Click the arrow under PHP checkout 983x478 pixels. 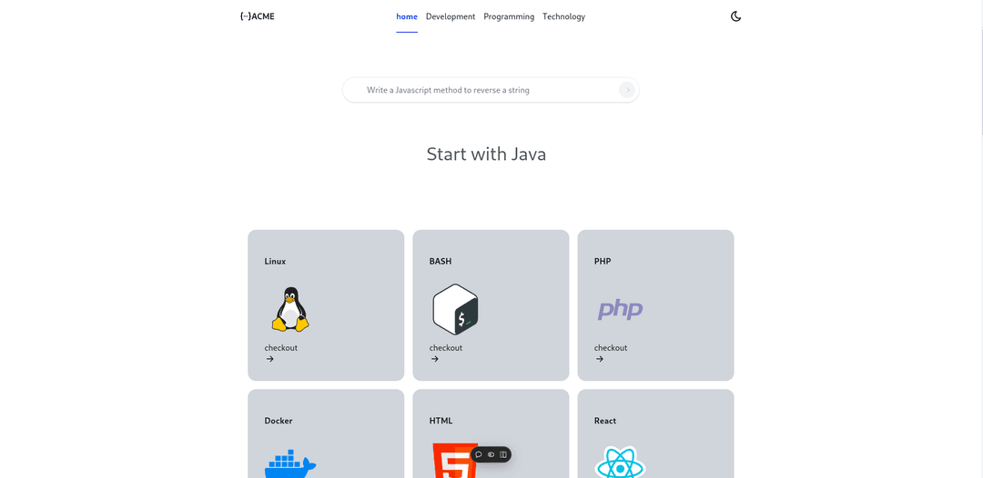[599, 359]
